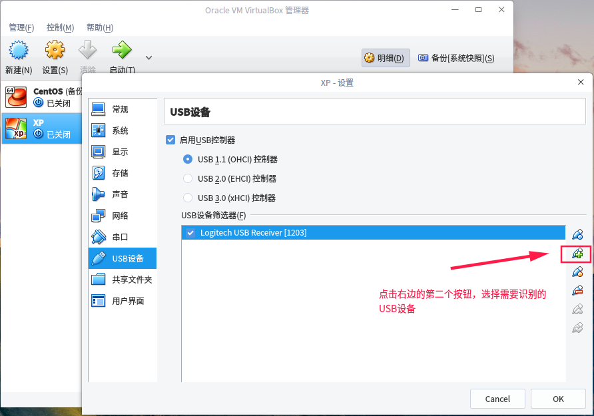Click the Discard (清除) arrow icon
Viewport: 594px width, 416px height.
tap(87, 50)
